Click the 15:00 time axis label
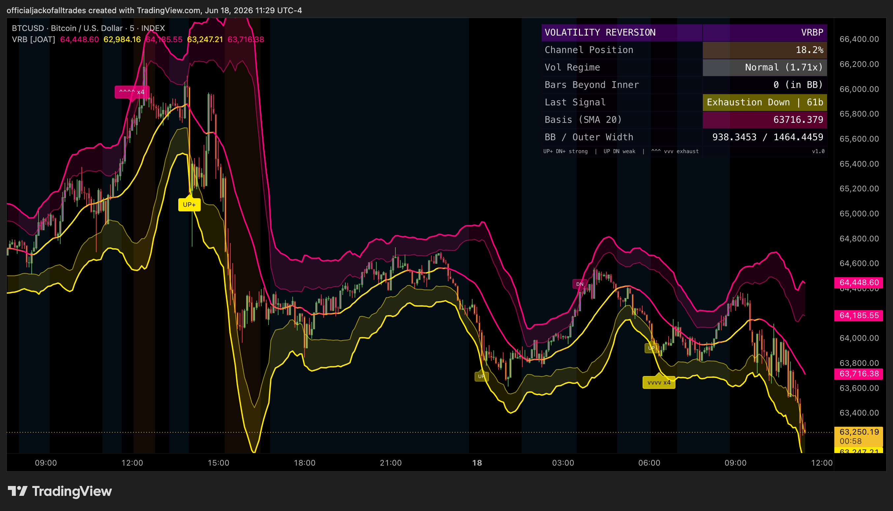 (x=218, y=463)
